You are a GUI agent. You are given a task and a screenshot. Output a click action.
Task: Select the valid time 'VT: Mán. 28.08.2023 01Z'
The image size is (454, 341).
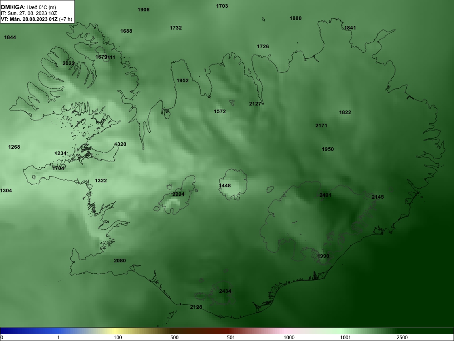pyautogui.click(x=29, y=19)
